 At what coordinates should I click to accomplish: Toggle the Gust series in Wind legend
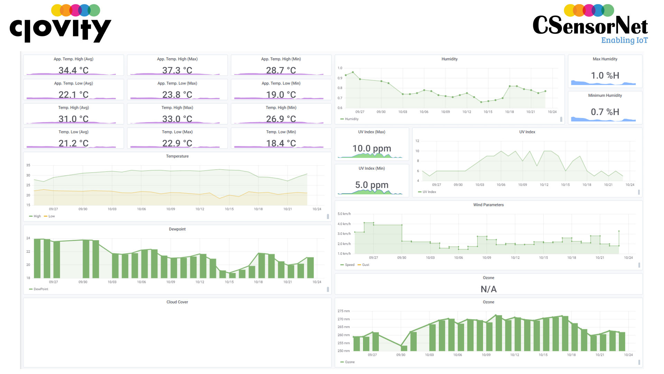click(x=363, y=265)
